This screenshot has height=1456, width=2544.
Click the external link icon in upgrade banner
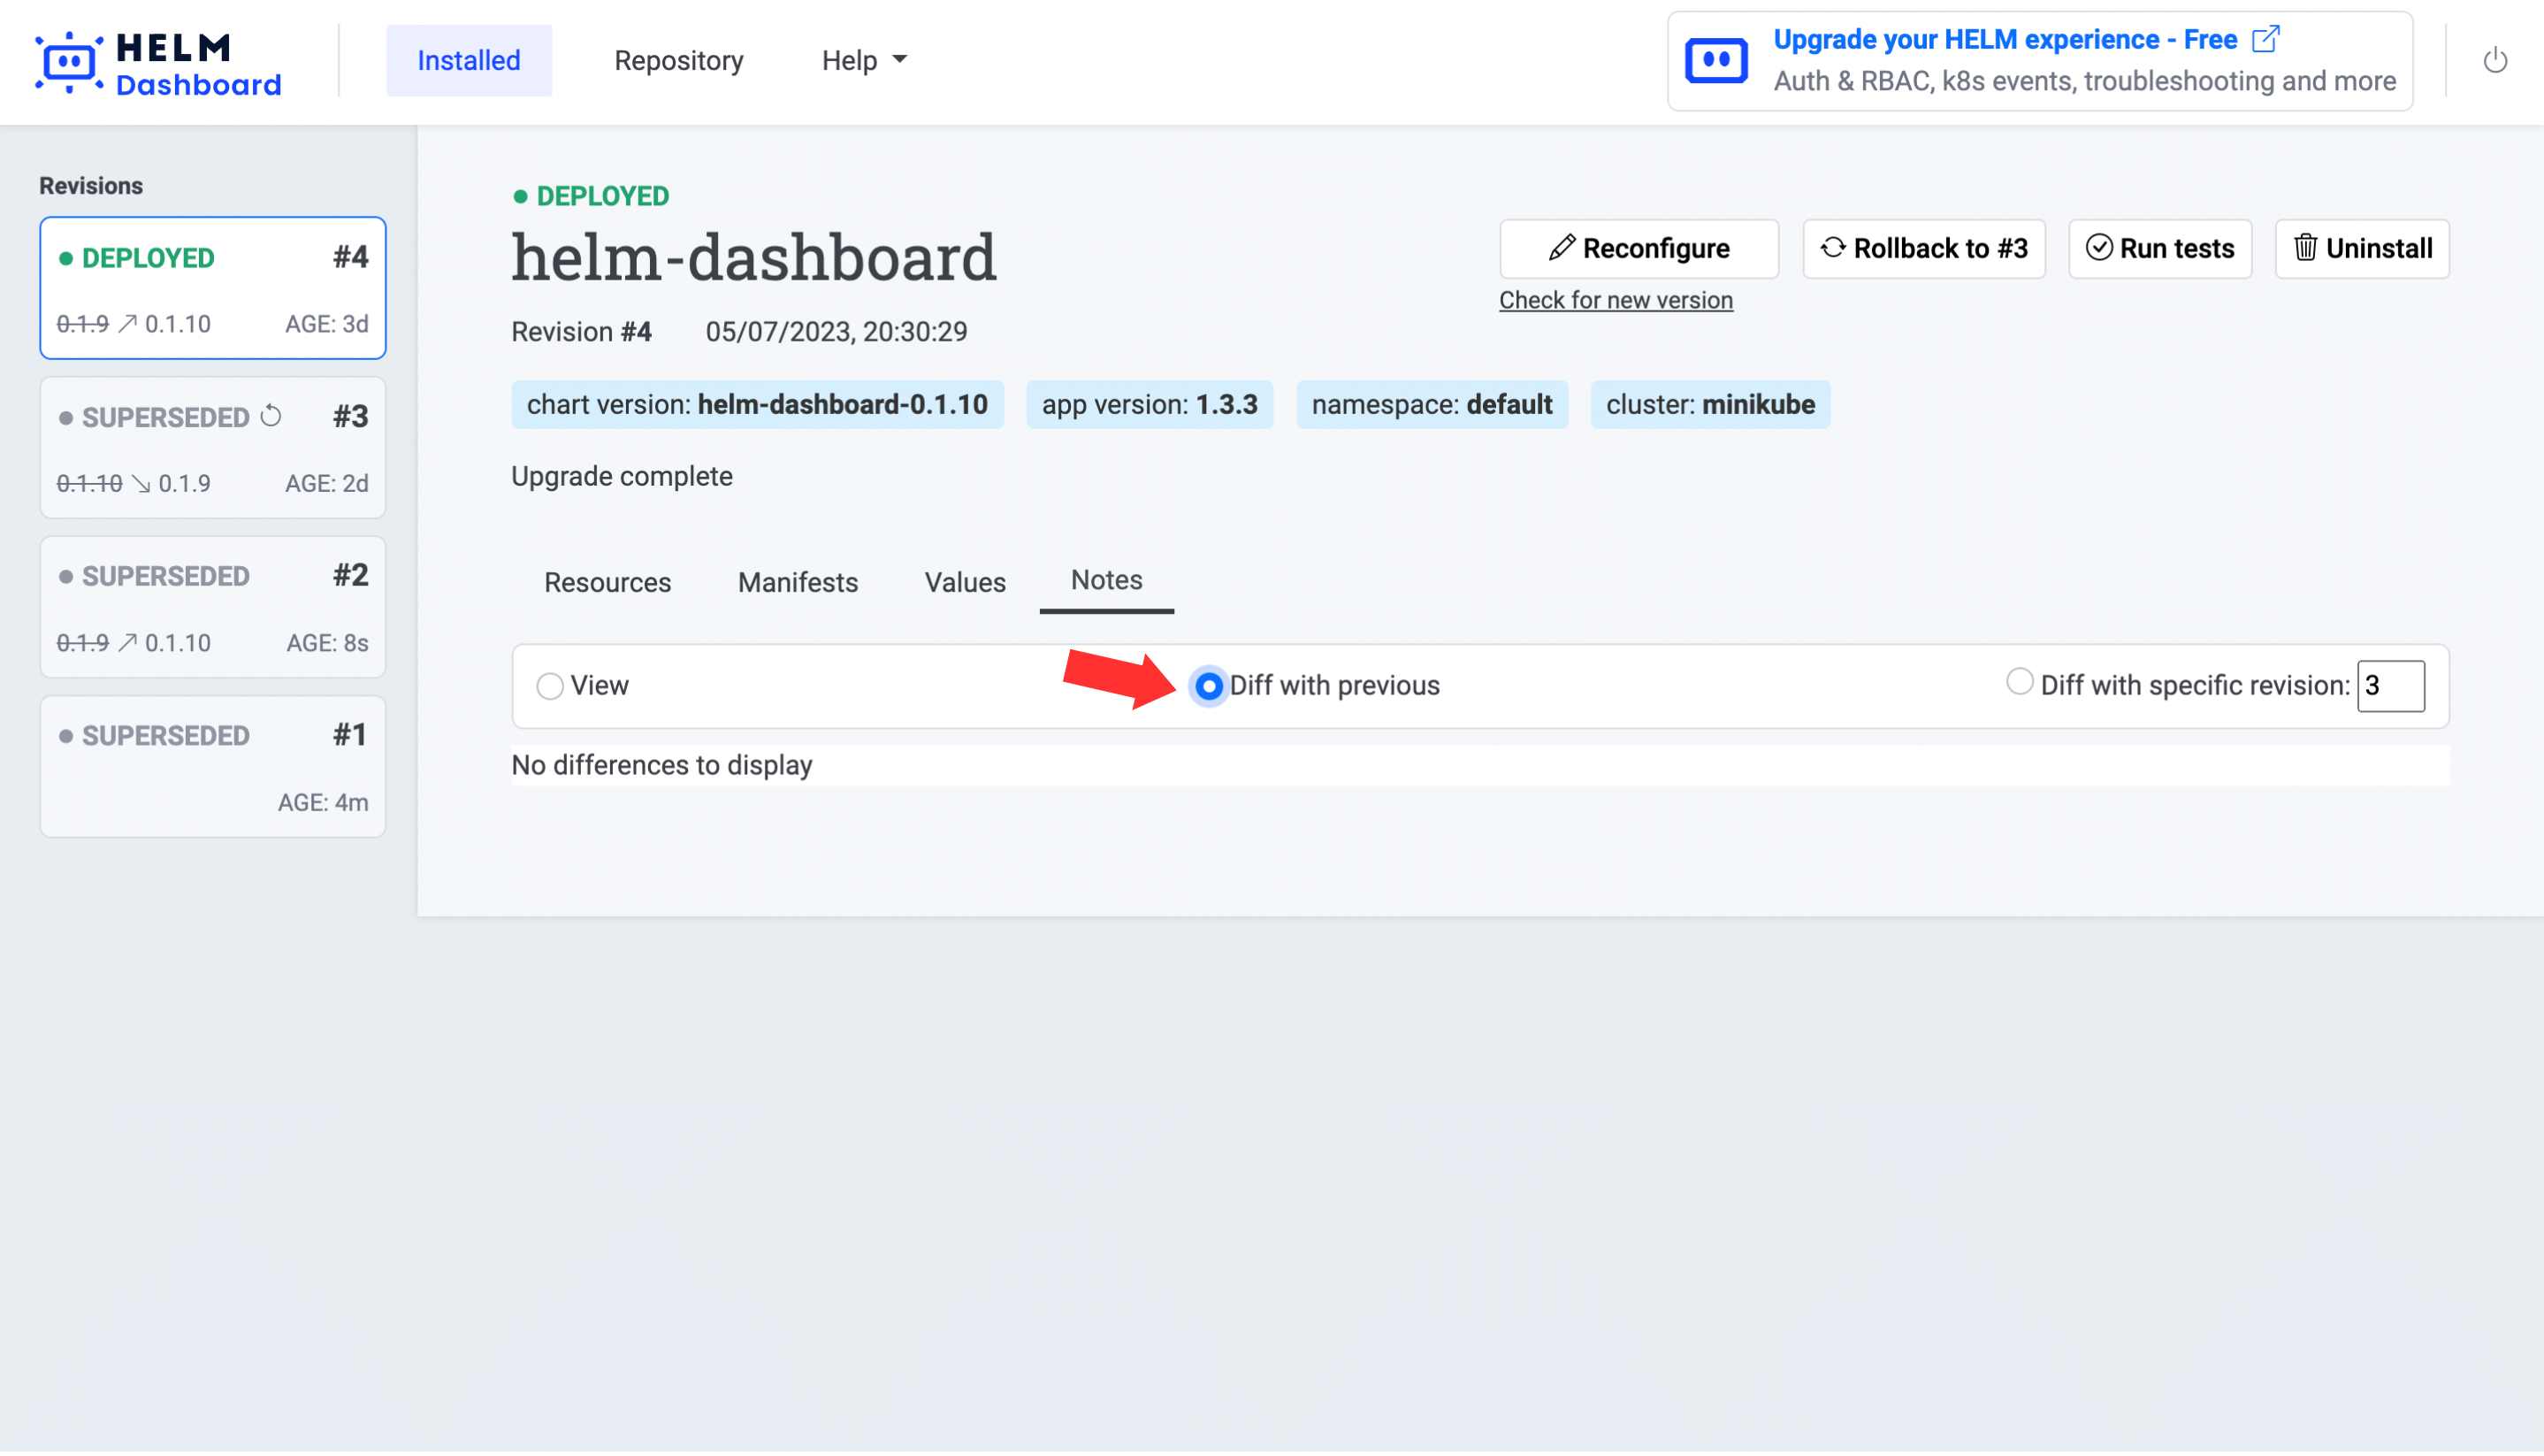(2266, 40)
